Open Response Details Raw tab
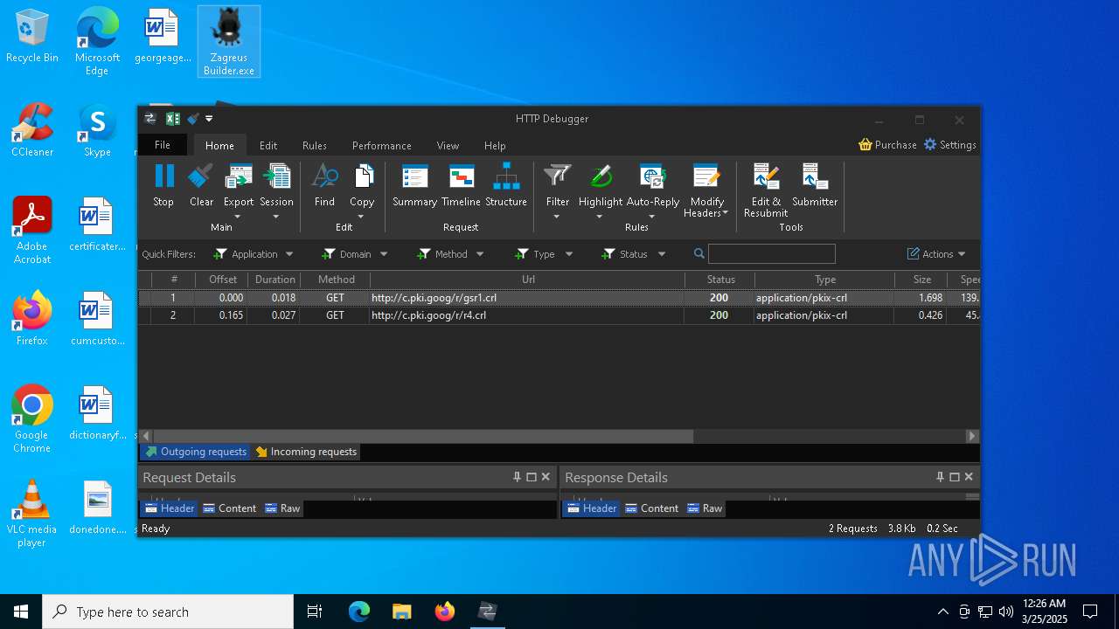Viewport: 1119px width, 629px height. 705,508
